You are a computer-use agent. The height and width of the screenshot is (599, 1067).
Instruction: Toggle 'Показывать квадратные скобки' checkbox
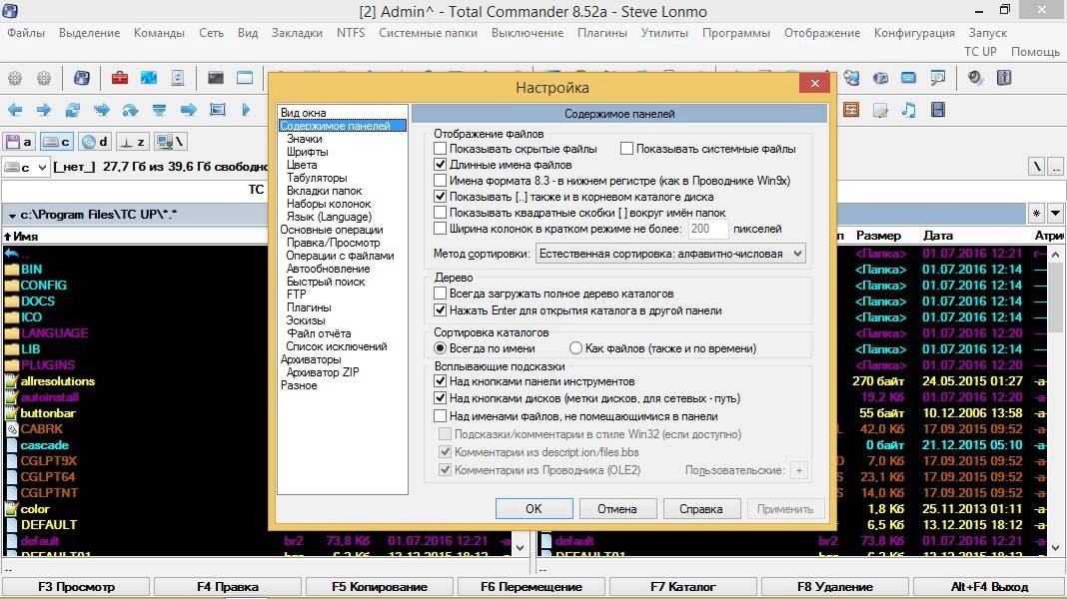tap(441, 213)
